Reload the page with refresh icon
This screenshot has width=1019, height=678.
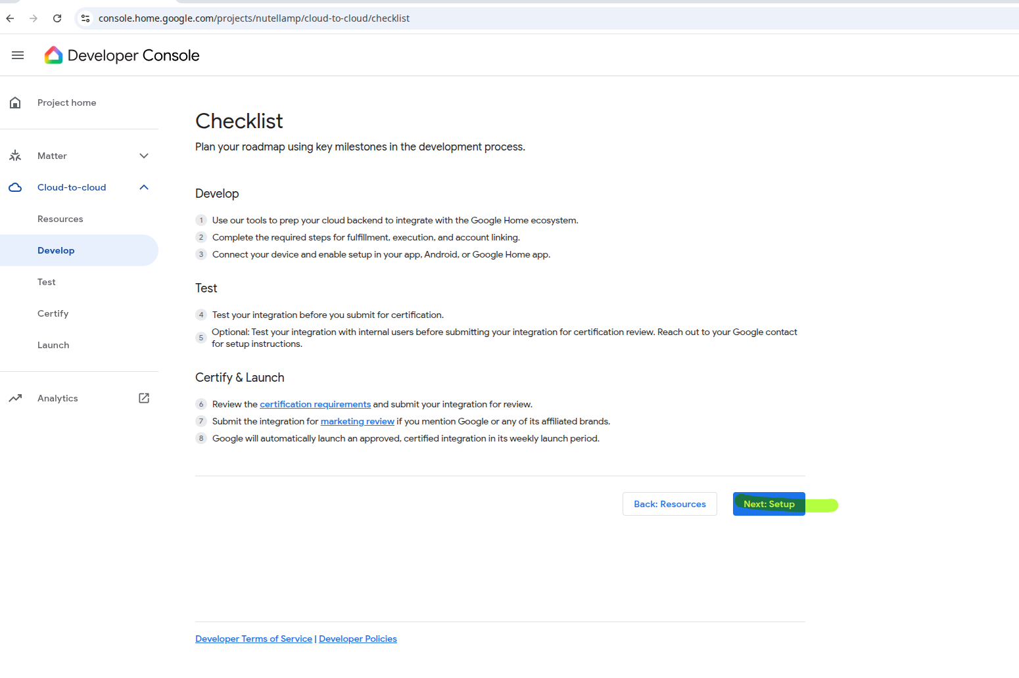(57, 18)
